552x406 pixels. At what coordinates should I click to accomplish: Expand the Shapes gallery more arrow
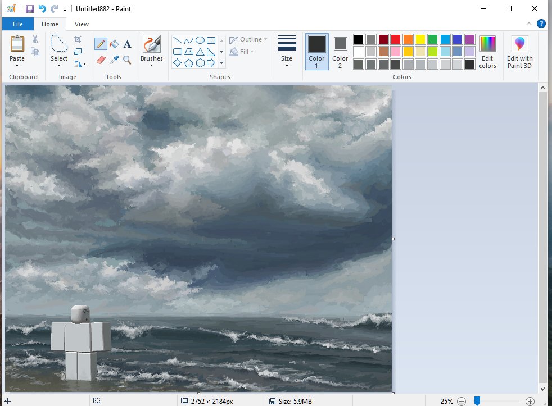click(x=222, y=63)
